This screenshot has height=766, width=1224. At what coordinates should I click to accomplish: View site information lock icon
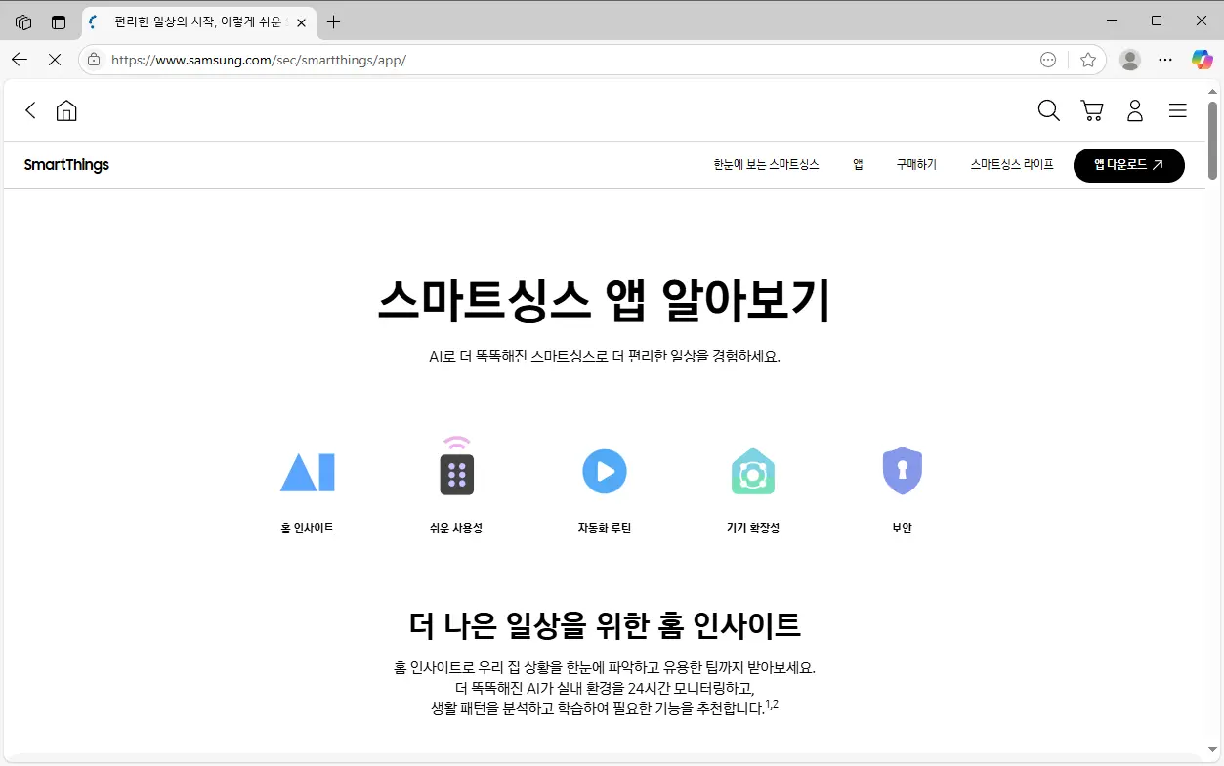click(x=94, y=60)
